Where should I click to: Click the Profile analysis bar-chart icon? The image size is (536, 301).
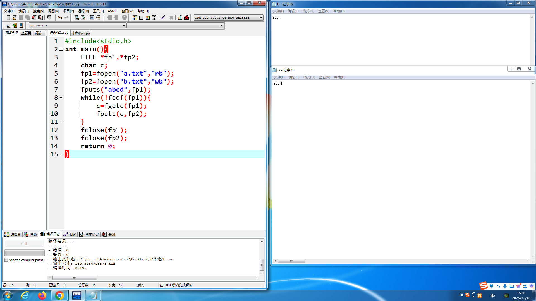180,18
